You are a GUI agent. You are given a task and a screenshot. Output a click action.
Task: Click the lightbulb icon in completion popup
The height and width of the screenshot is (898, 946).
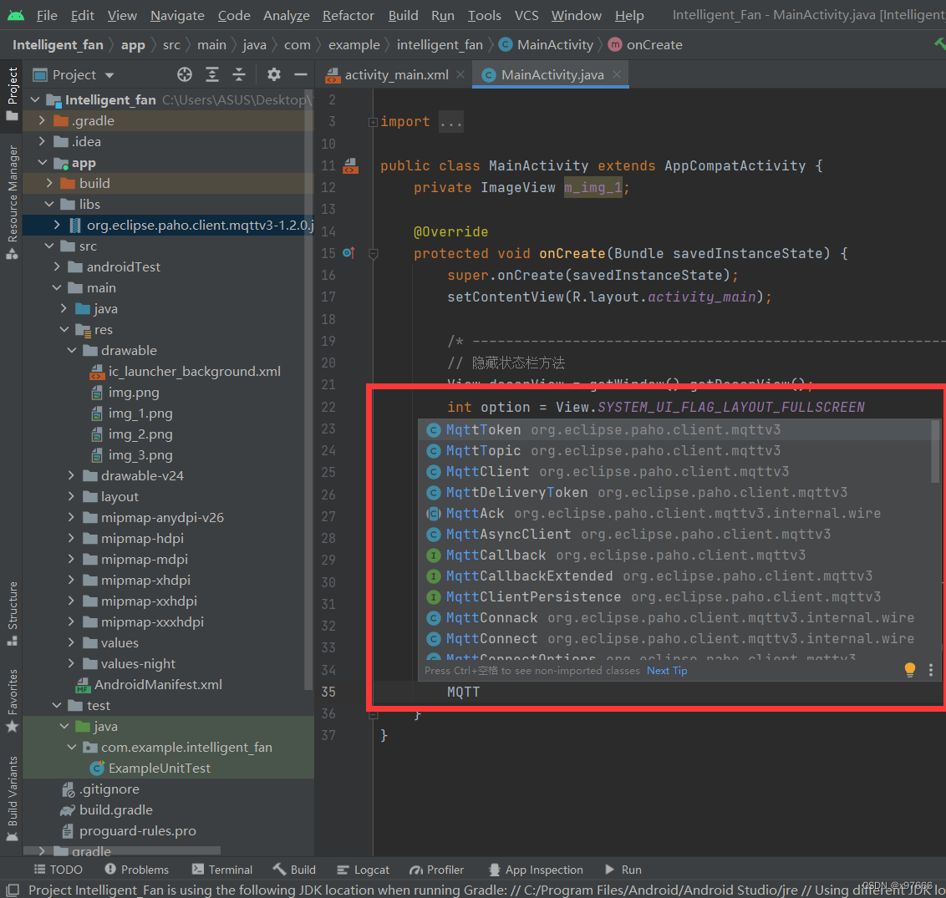(x=910, y=670)
